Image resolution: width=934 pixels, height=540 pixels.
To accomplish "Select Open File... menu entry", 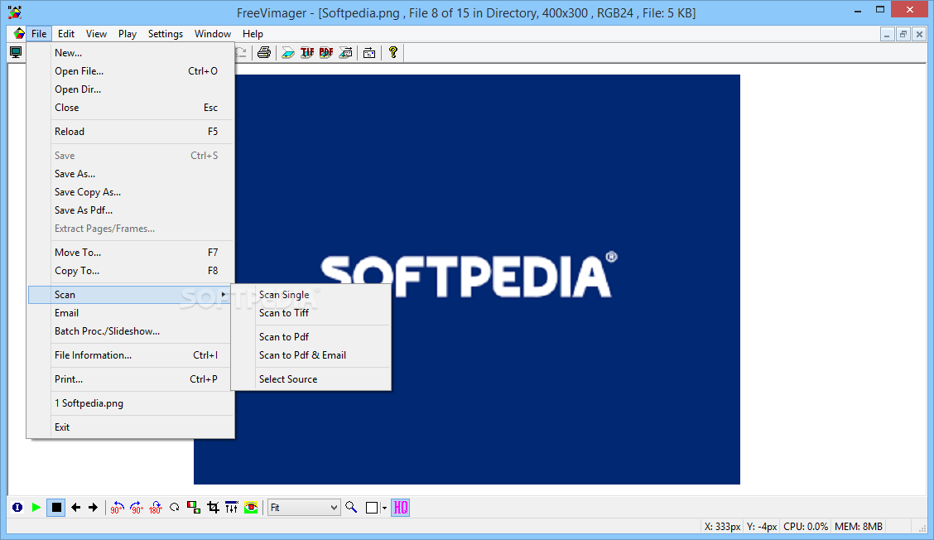I will coord(131,71).
